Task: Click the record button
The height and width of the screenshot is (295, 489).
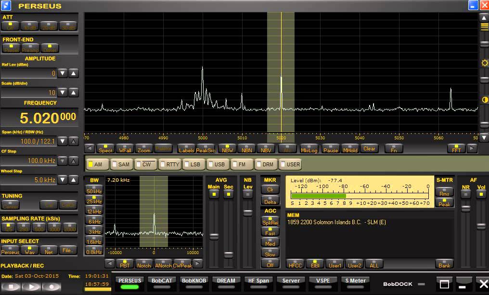Action: (x=51, y=286)
